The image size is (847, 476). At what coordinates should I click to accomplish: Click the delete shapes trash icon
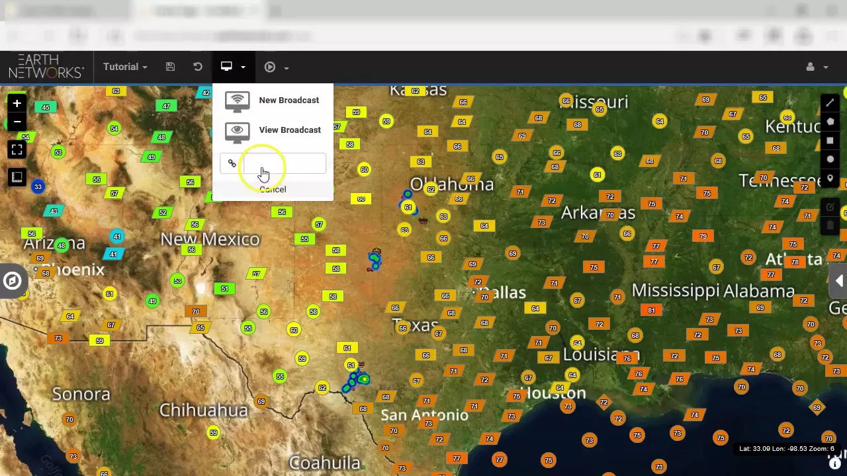(830, 225)
